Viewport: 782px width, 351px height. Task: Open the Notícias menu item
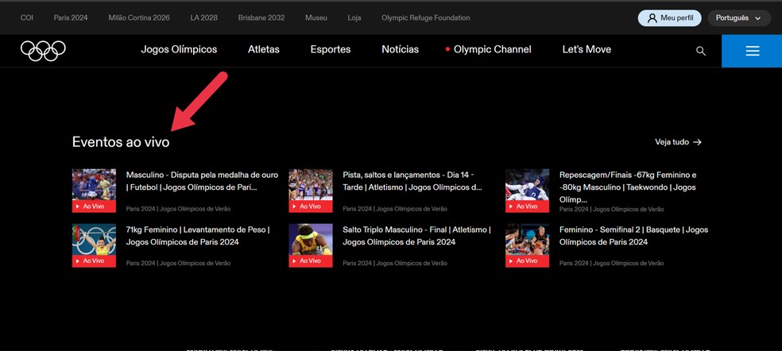click(x=400, y=49)
